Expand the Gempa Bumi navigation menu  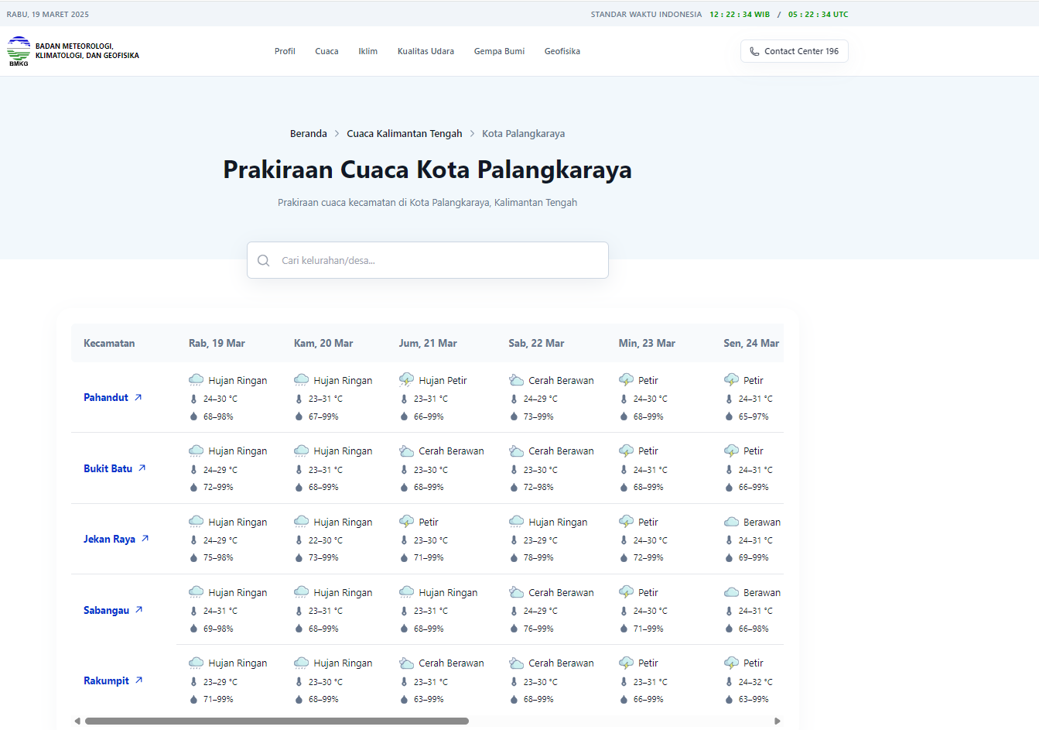click(499, 52)
